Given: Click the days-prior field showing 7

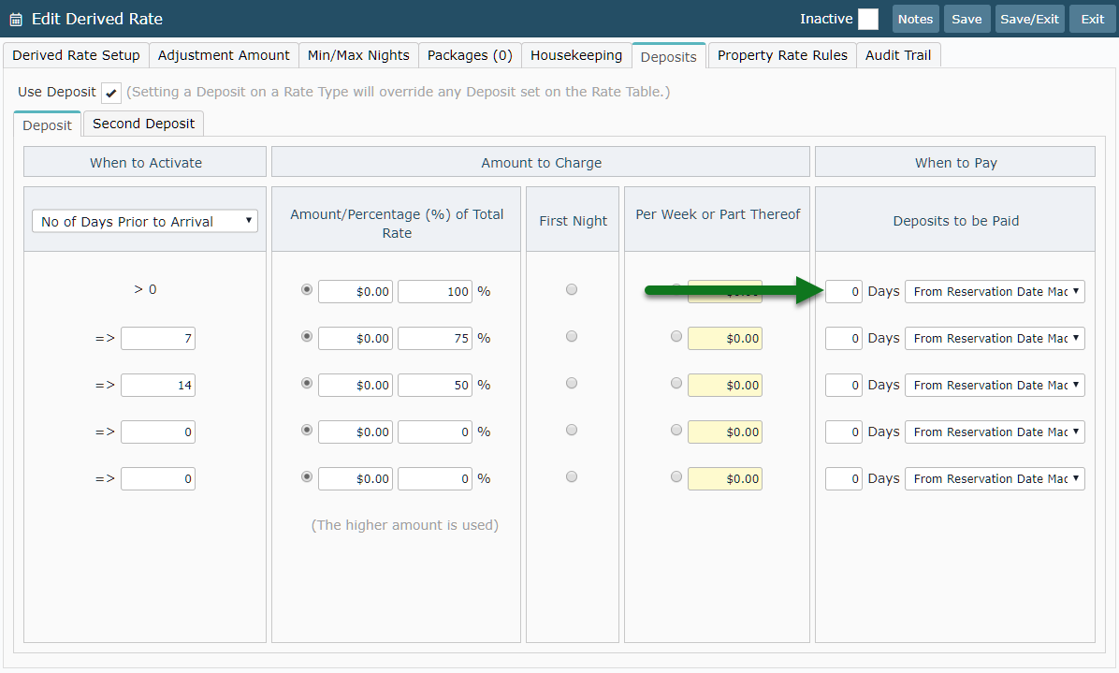Looking at the screenshot, I should pyautogui.click(x=158, y=338).
